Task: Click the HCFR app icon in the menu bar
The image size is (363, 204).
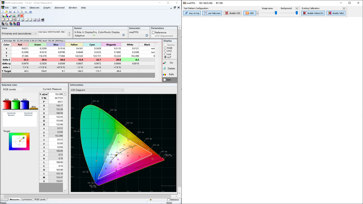Action: click(x=2, y=8)
